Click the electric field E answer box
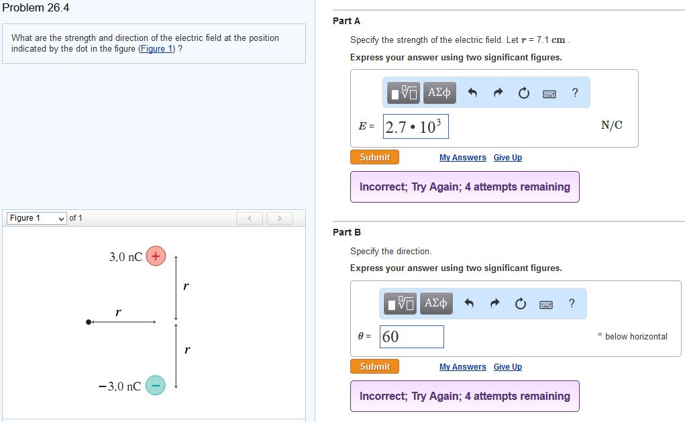The height and width of the screenshot is (422, 685). point(415,126)
